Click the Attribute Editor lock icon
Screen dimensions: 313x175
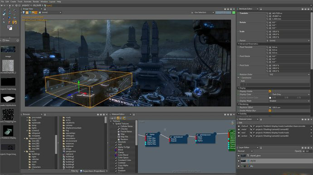[x=261, y=9]
